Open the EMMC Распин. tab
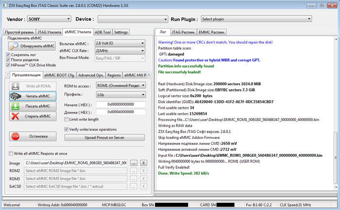Screen dimensions: 340x210 [x=212, y=32]
